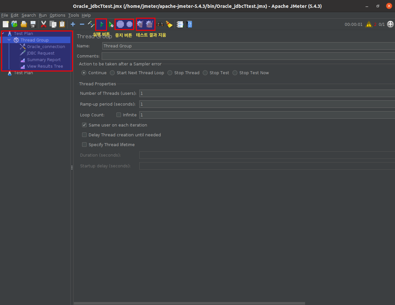This screenshot has height=305, width=395.
Task: Collapse the top Test Plan expander arrow
Action: [x=3, y=33]
